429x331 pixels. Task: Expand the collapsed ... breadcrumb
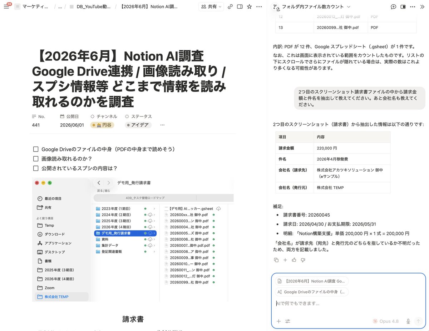click(60, 6)
